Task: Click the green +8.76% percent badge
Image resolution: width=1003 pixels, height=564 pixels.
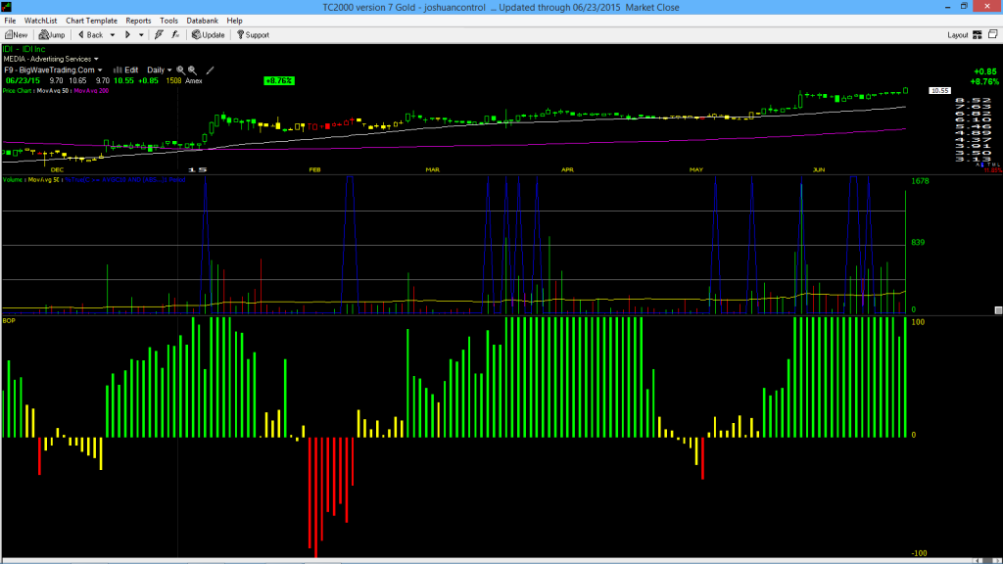Action: 279,80
